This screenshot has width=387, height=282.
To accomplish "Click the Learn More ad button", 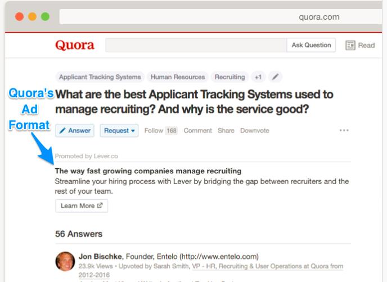I will (x=82, y=205).
